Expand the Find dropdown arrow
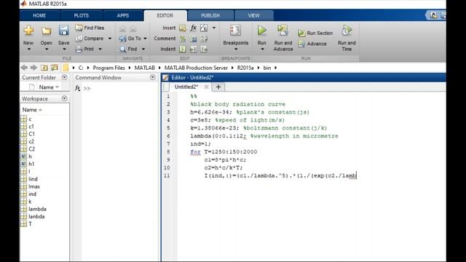Screen dimensions: 466x262 (143, 49)
